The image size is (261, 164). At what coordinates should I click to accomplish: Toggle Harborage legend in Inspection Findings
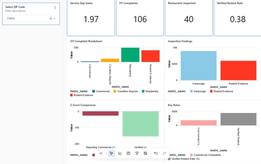coord(198,91)
